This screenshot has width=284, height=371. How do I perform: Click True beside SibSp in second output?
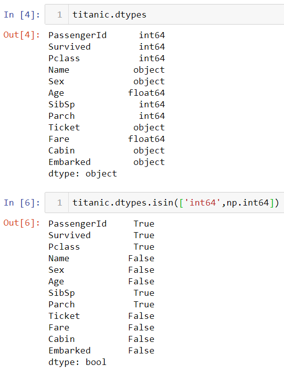pyautogui.click(x=144, y=293)
